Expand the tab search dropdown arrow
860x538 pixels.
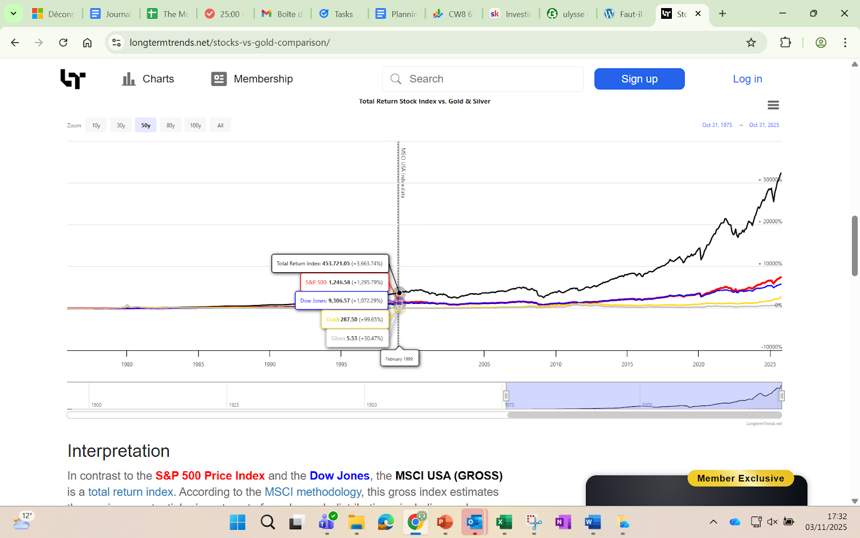(13, 13)
